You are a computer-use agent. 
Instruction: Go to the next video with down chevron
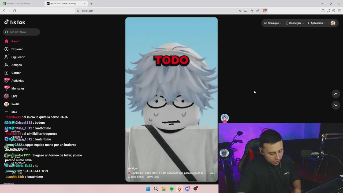pos(336,105)
